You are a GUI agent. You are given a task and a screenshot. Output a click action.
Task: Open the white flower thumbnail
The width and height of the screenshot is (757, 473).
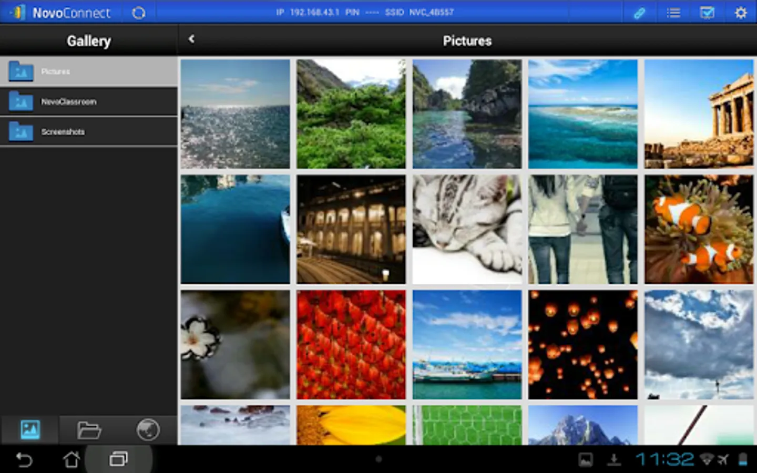tap(235, 345)
